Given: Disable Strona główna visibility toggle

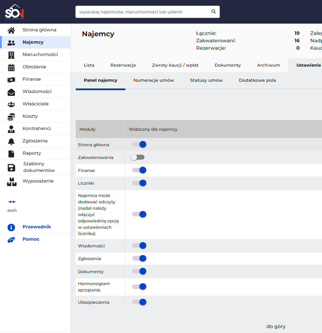Looking at the screenshot, I should pyautogui.click(x=139, y=144).
